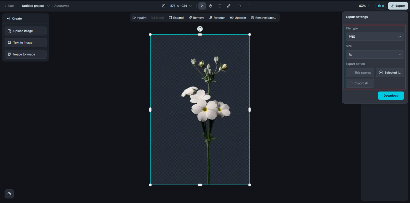Open the credits counter showing 0
Viewport: 410px width, 203px height.
[x=381, y=6]
